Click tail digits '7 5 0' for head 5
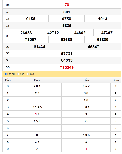This screenshot has height=154, width=122. tap(37, 121)
